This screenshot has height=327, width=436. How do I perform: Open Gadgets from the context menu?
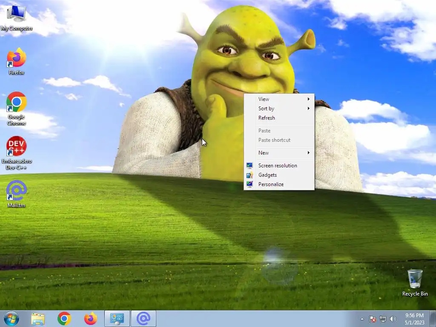(x=279, y=175)
